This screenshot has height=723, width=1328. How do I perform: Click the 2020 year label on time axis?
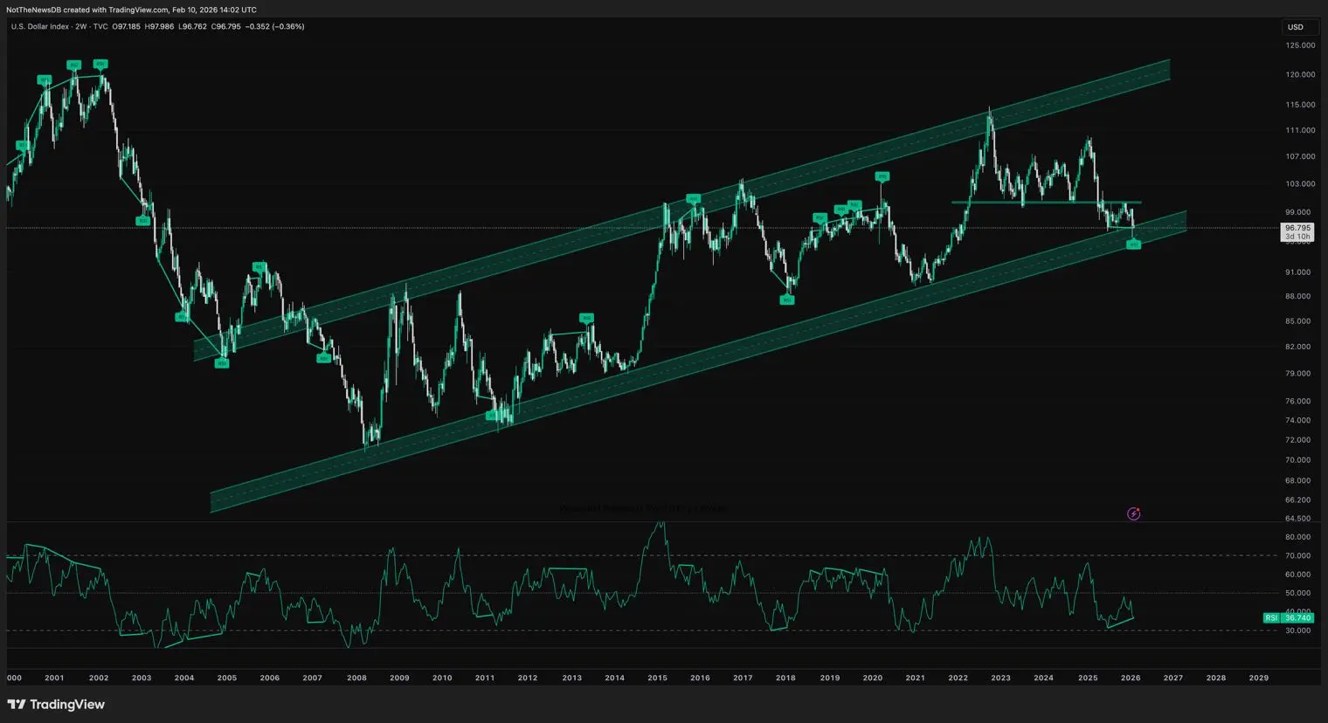pos(872,678)
